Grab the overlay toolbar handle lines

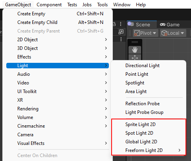[135, 42]
